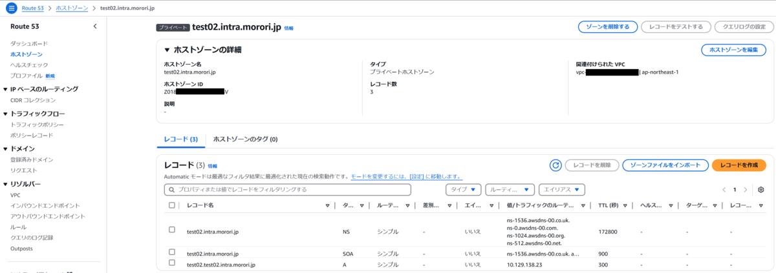Click the プライベートホストゾーン type value
The width and height of the screenshot is (776, 273).
(402, 72)
